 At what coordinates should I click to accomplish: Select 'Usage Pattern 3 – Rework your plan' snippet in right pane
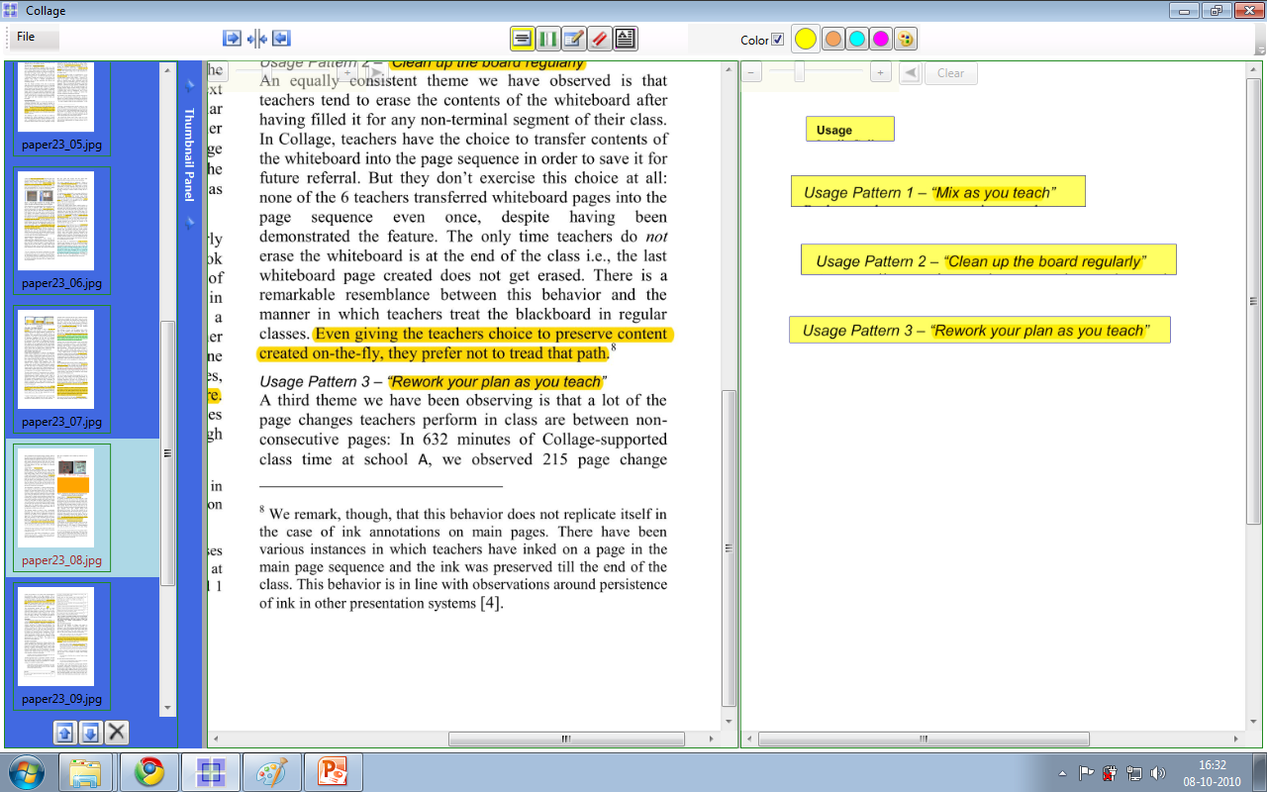click(x=980, y=330)
